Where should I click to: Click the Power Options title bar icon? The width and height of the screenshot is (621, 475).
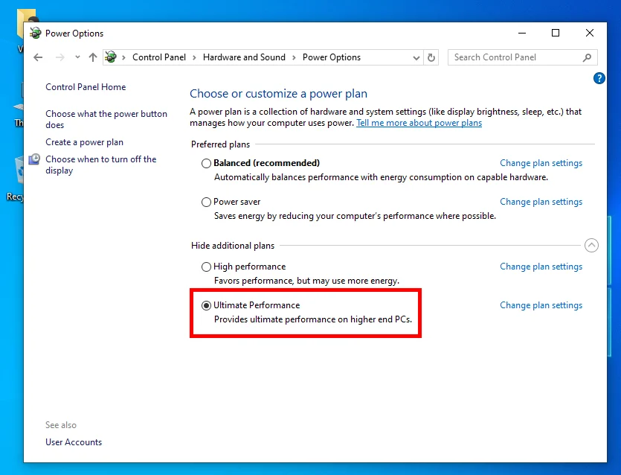click(35, 33)
